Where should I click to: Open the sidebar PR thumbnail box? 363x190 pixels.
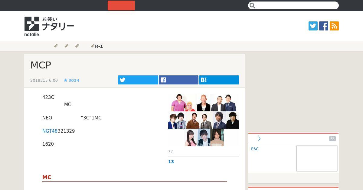point(317,158)
